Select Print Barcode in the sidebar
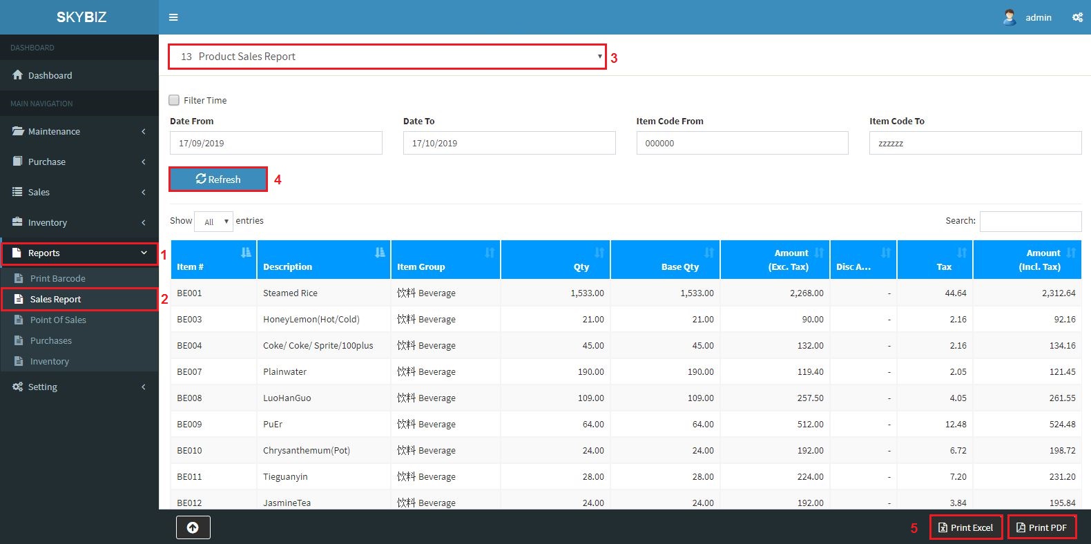The height and width of the screenshot is (544, 1091). tap(58, 278)
